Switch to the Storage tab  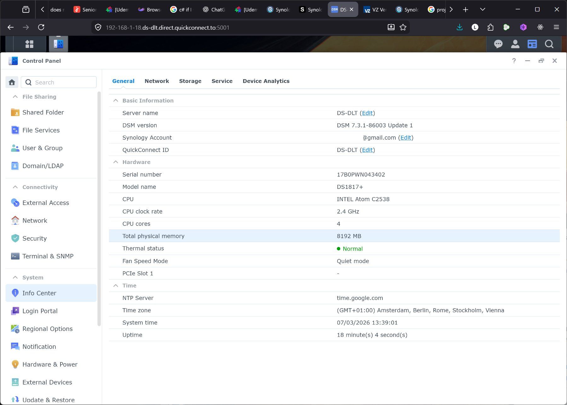tap(190, 81)
